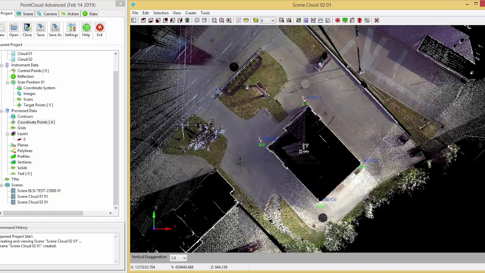Select the Coordinate System tree item
Screen dimensions: 485x273
point(39,88)
